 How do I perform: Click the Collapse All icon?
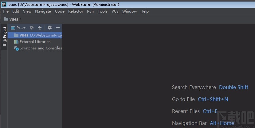point(40,28)
